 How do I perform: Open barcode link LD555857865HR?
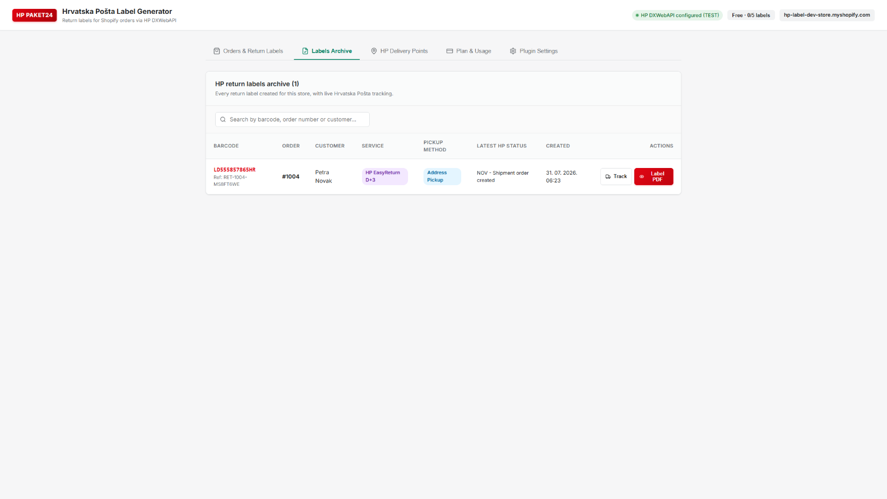[235, 170]
